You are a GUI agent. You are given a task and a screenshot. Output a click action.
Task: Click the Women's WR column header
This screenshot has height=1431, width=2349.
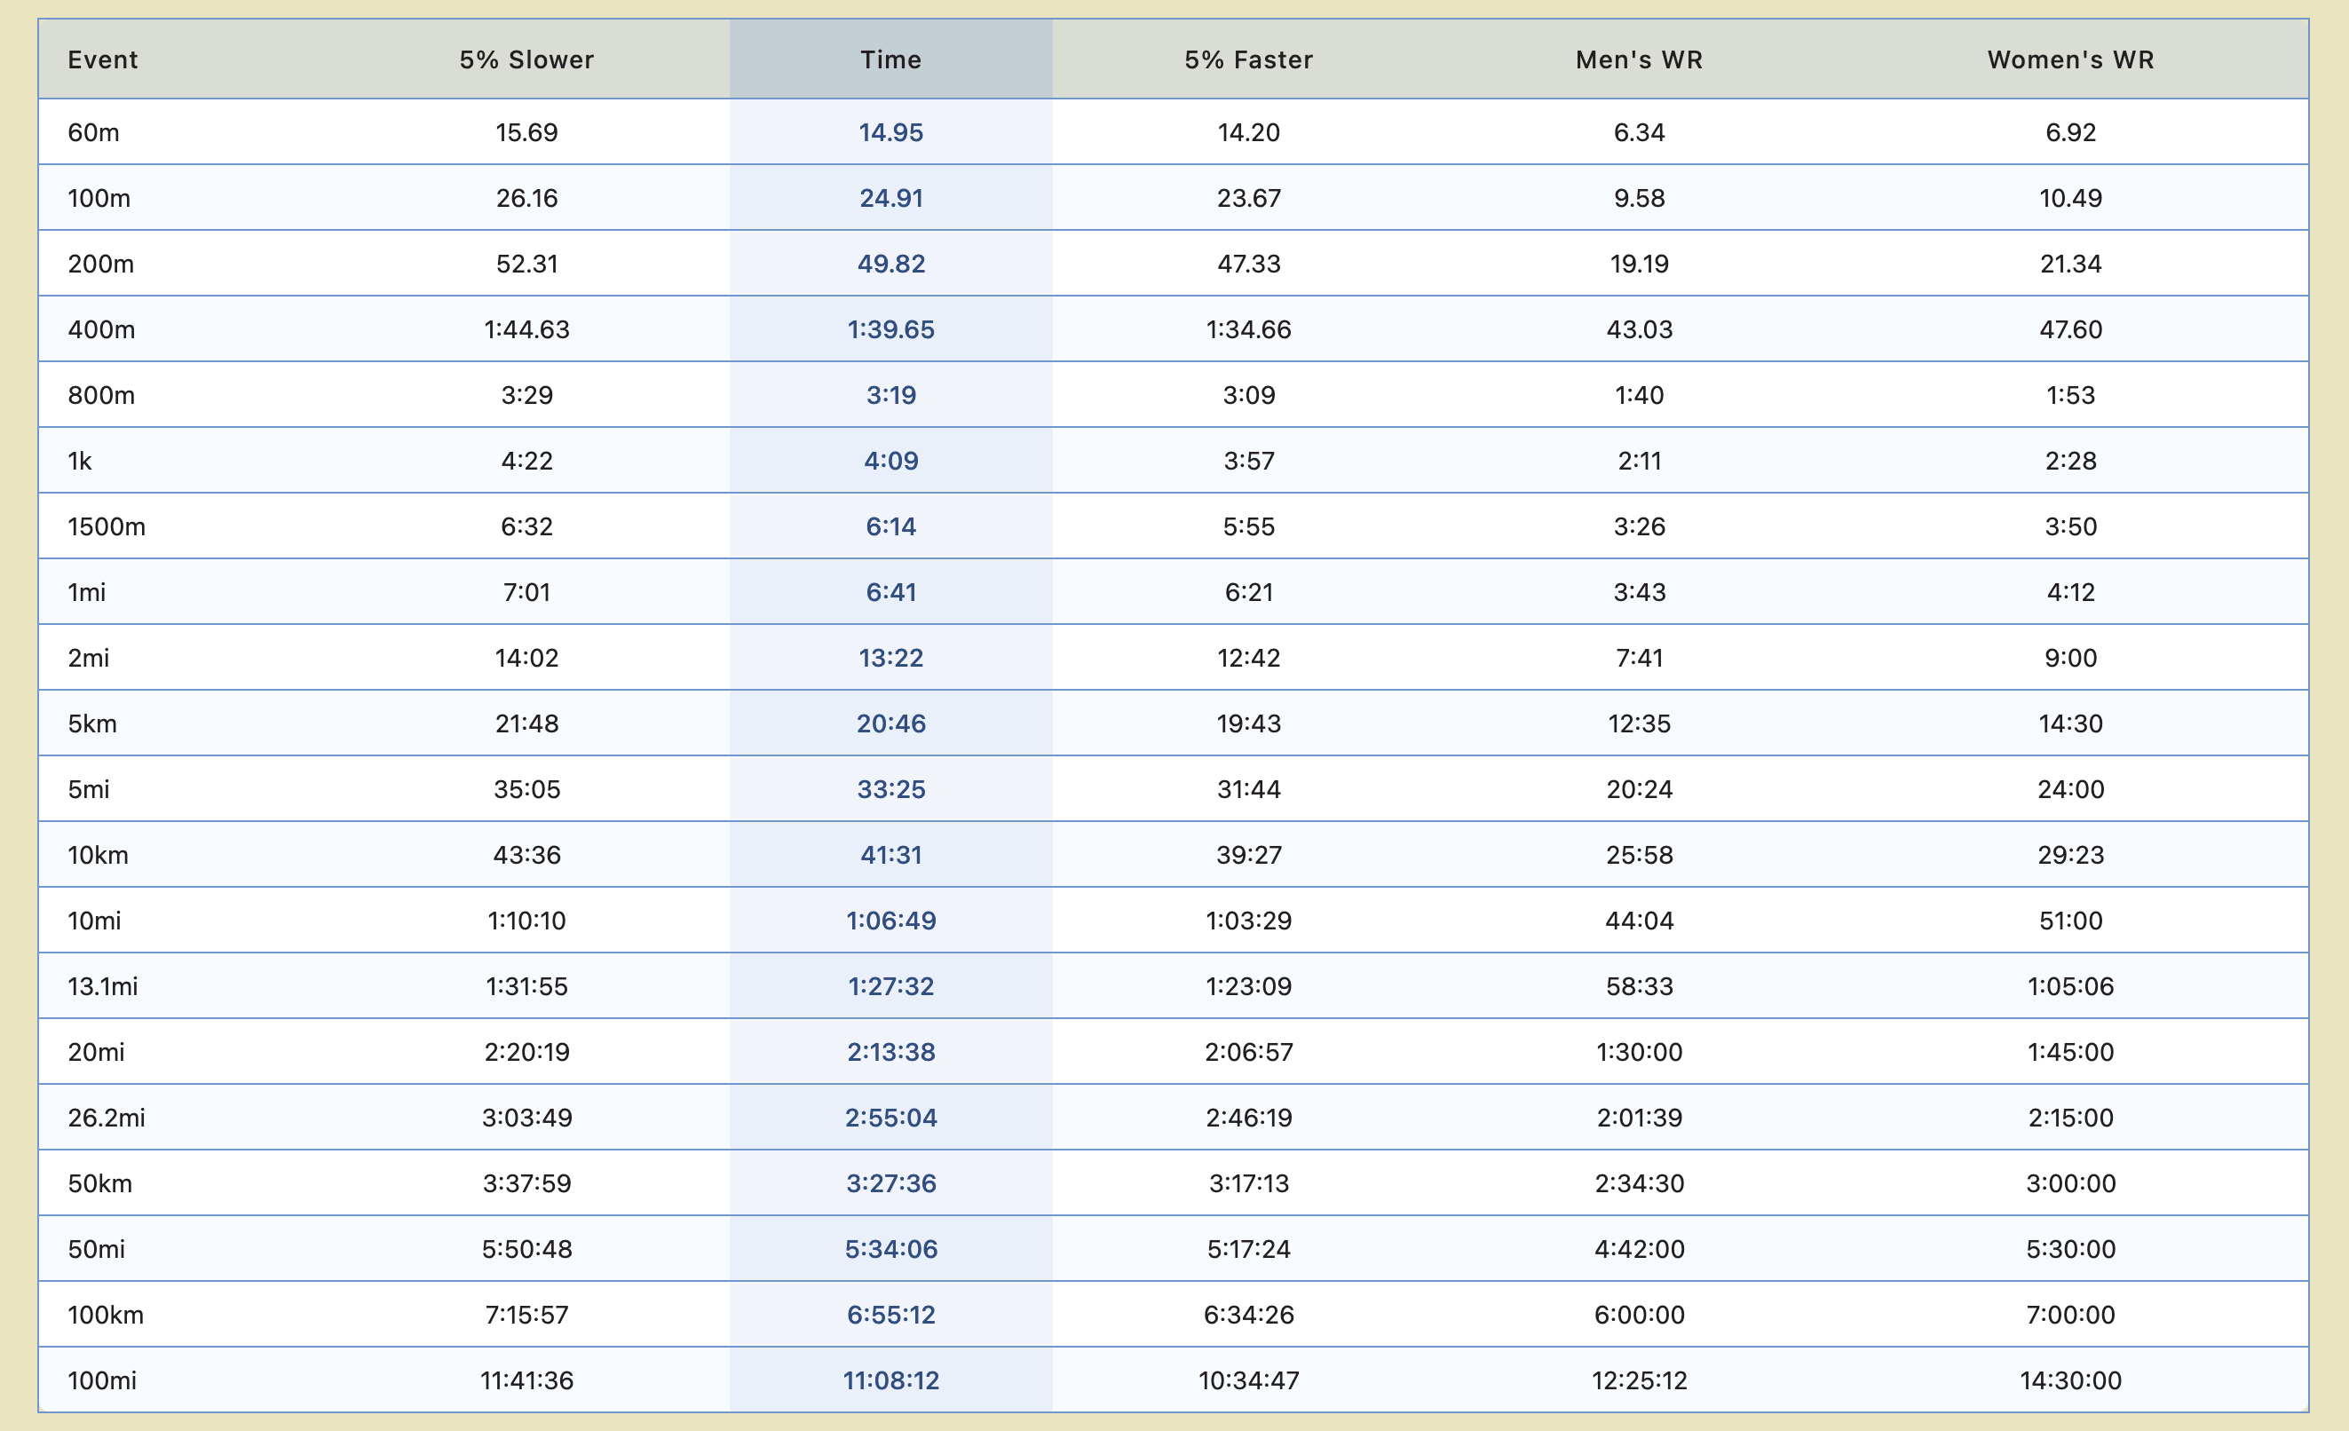[x=2068, y=59]
